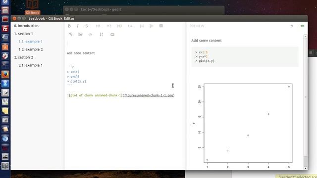317x178 pixels.
Task: Apply italic formatting in editor toolbar
Action: coord(78,26)
